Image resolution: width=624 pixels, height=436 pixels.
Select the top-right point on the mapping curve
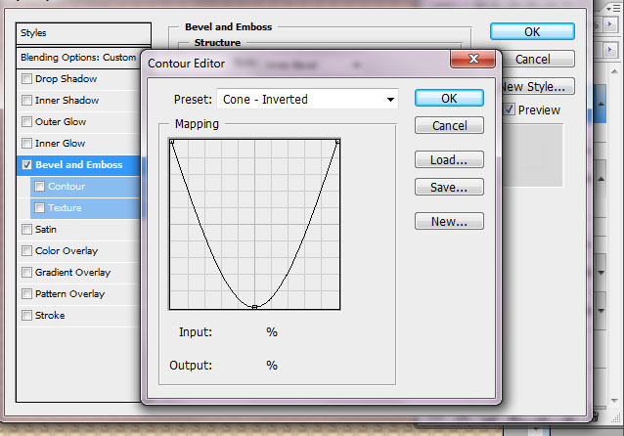click(x=337, y=142)
